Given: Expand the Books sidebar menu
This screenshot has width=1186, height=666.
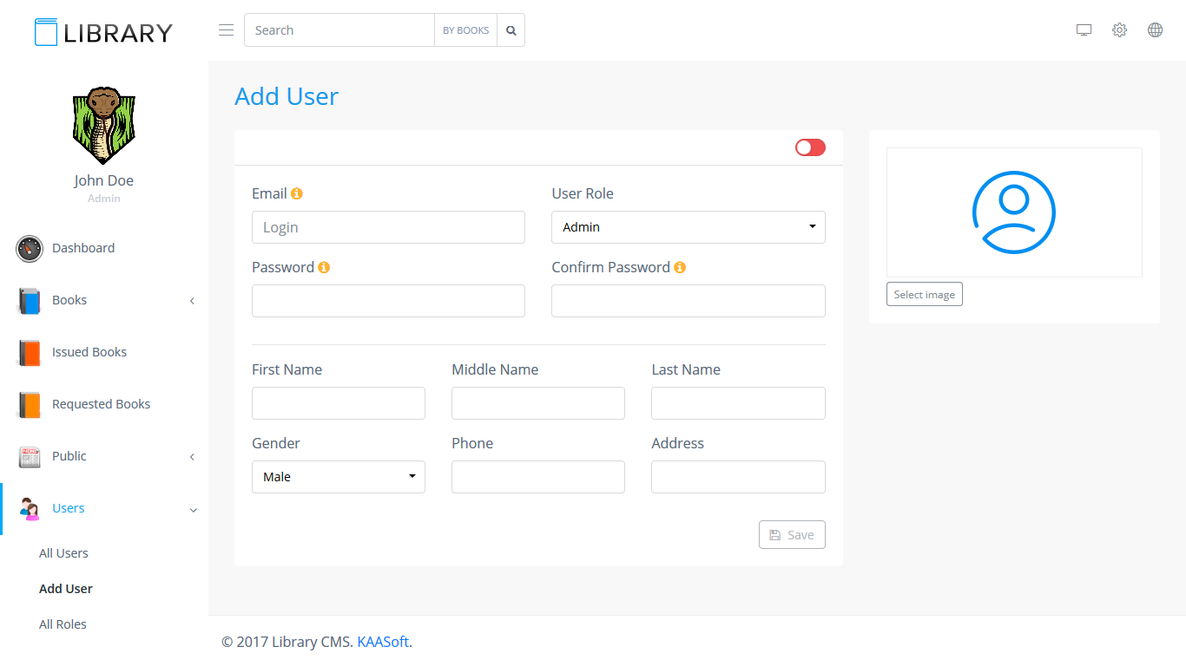Looking at the screenshot, I should pyautogui.click(x=104, y=300).
